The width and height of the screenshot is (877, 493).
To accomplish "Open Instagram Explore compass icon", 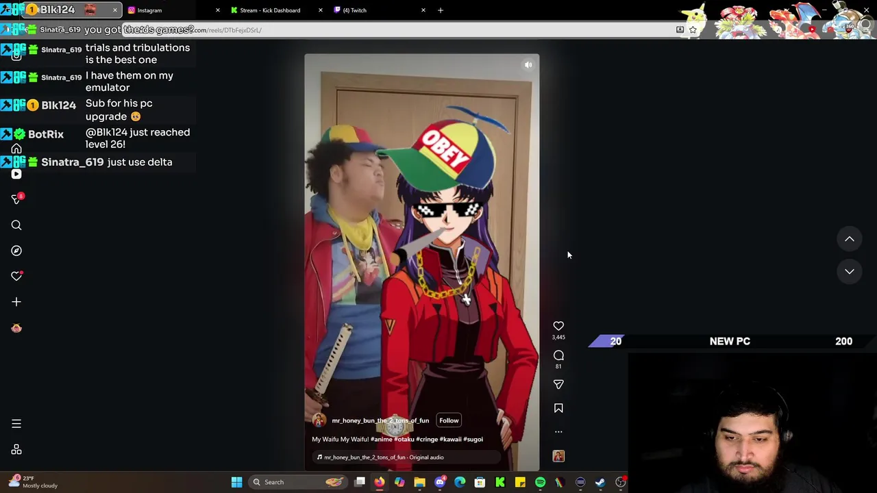I will click(x=16, y=251).
